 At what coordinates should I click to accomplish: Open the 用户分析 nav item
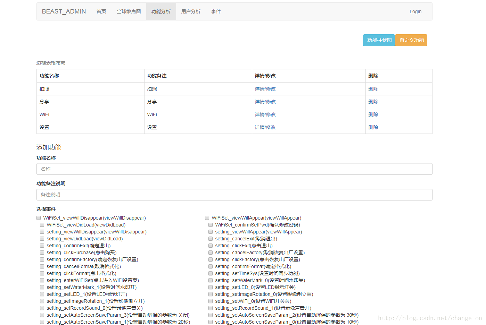click(x=191, y=11)
